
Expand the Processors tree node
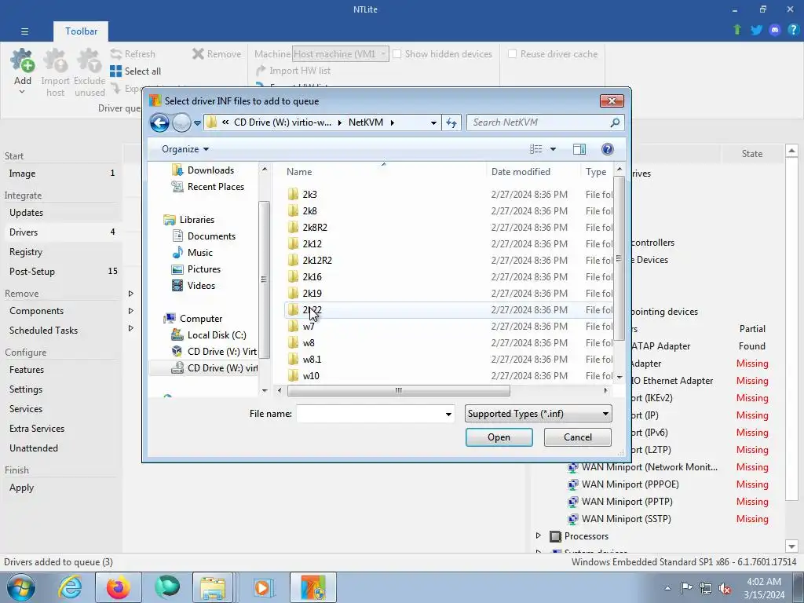point(539,535)
